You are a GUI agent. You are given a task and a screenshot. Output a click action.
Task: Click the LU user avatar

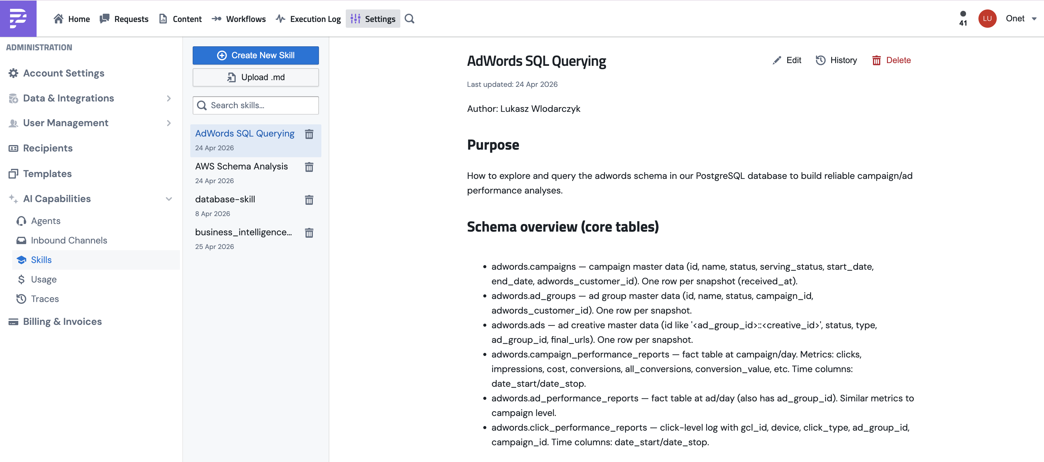pyautogui.click(x=987, y=19)
